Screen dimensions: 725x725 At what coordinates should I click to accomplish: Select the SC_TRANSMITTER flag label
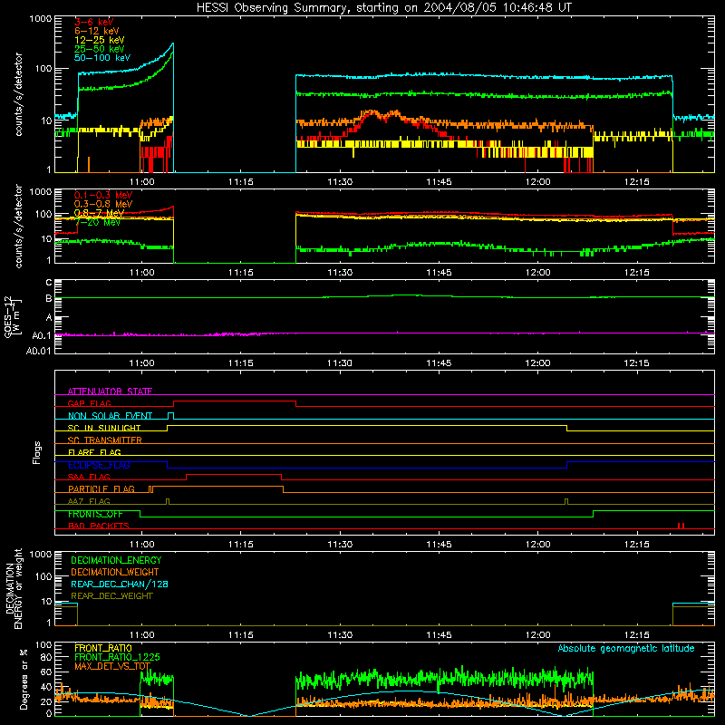[105, 440]
